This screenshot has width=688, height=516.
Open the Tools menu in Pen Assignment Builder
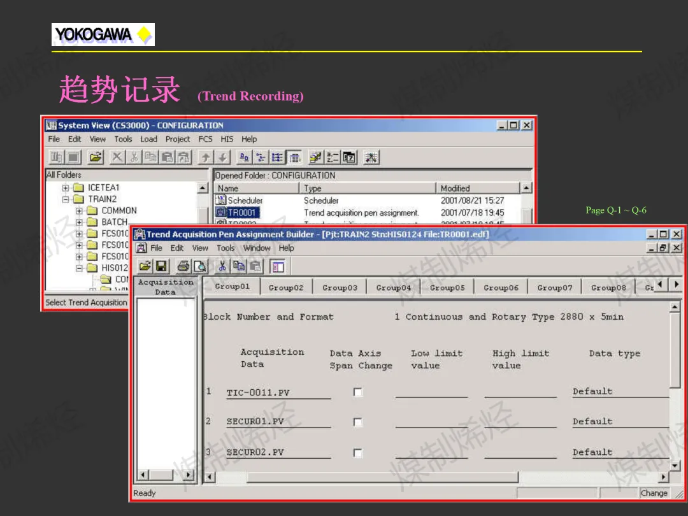(x=226, y=248)
